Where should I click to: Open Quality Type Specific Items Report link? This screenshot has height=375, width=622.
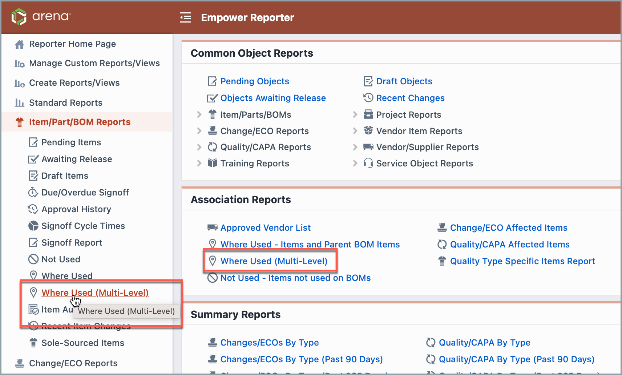point(522,261)
